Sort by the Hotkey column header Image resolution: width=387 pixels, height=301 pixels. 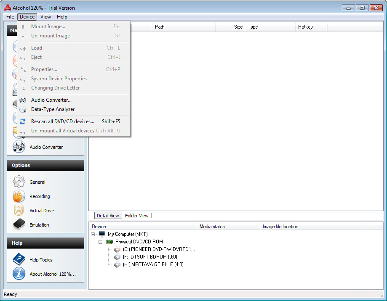(311, 27)
